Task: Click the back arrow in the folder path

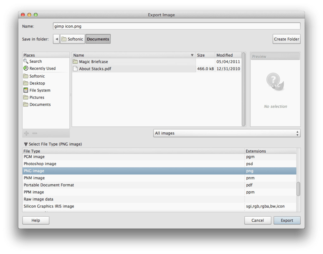Action: coord(56,39)
